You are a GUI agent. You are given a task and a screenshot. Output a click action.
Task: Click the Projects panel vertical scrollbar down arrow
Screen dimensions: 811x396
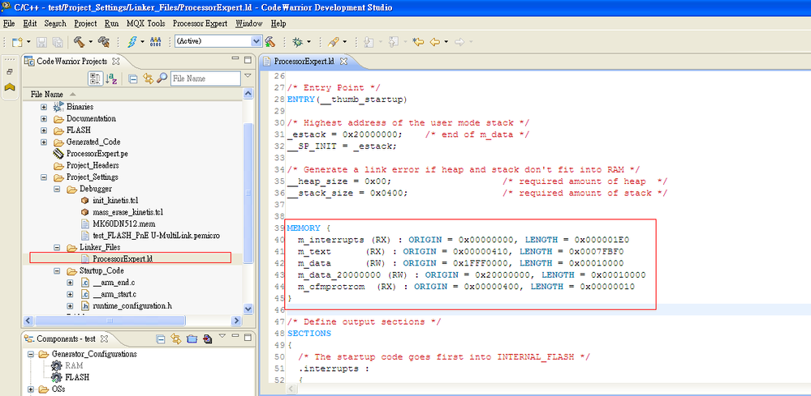[248, 309]
